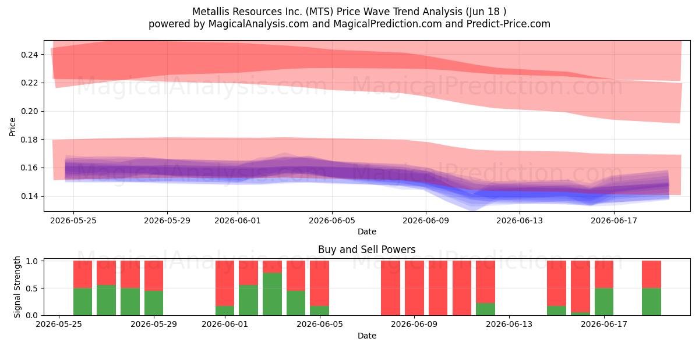Click 2026-06-01 on the signal chart axis

(225, 325)
